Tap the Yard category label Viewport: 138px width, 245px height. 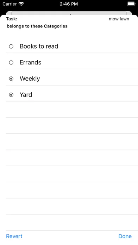click(x=26, y=95)
